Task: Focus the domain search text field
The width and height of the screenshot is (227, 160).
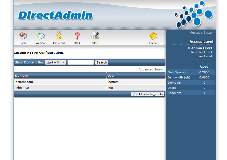Action: pos(81,62)
